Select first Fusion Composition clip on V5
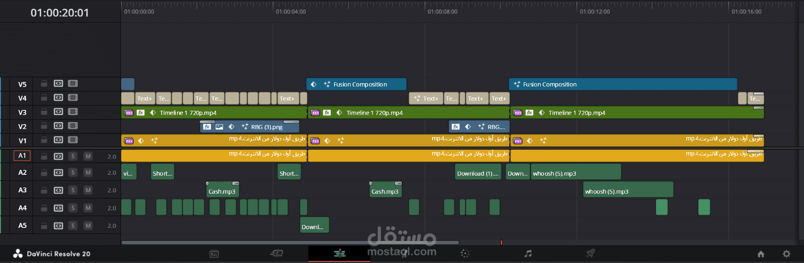The height and width of the screenshot is (263, 804). (356, 84)
